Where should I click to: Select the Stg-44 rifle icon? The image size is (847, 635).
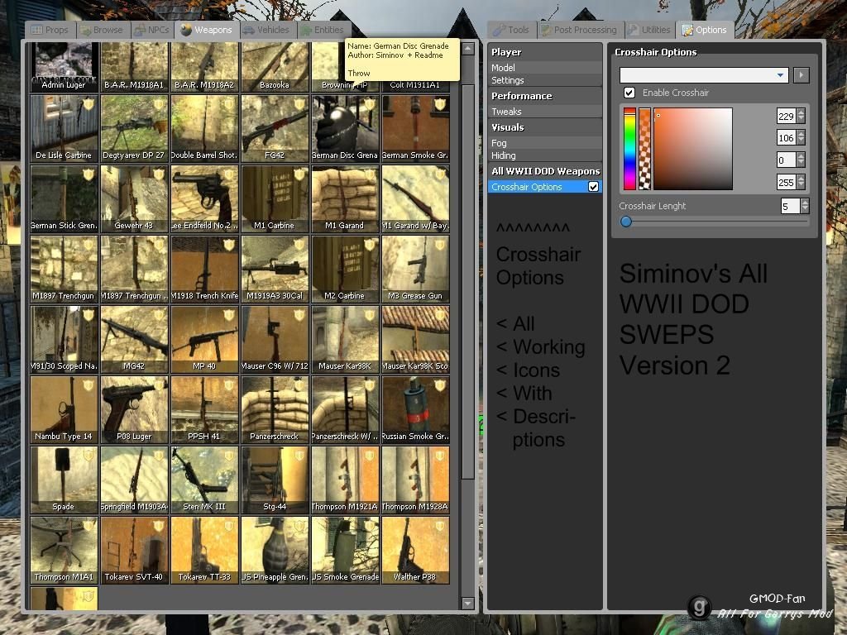[275, 480]
